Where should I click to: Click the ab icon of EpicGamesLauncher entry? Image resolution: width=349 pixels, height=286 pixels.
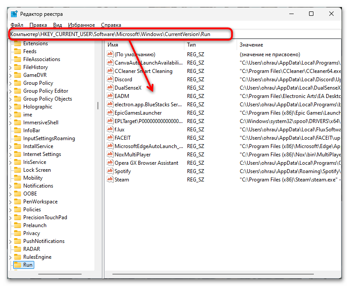pyautogui.click(x=110, y=112)
